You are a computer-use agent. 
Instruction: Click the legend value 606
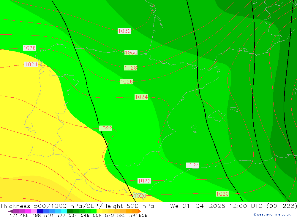143,215
